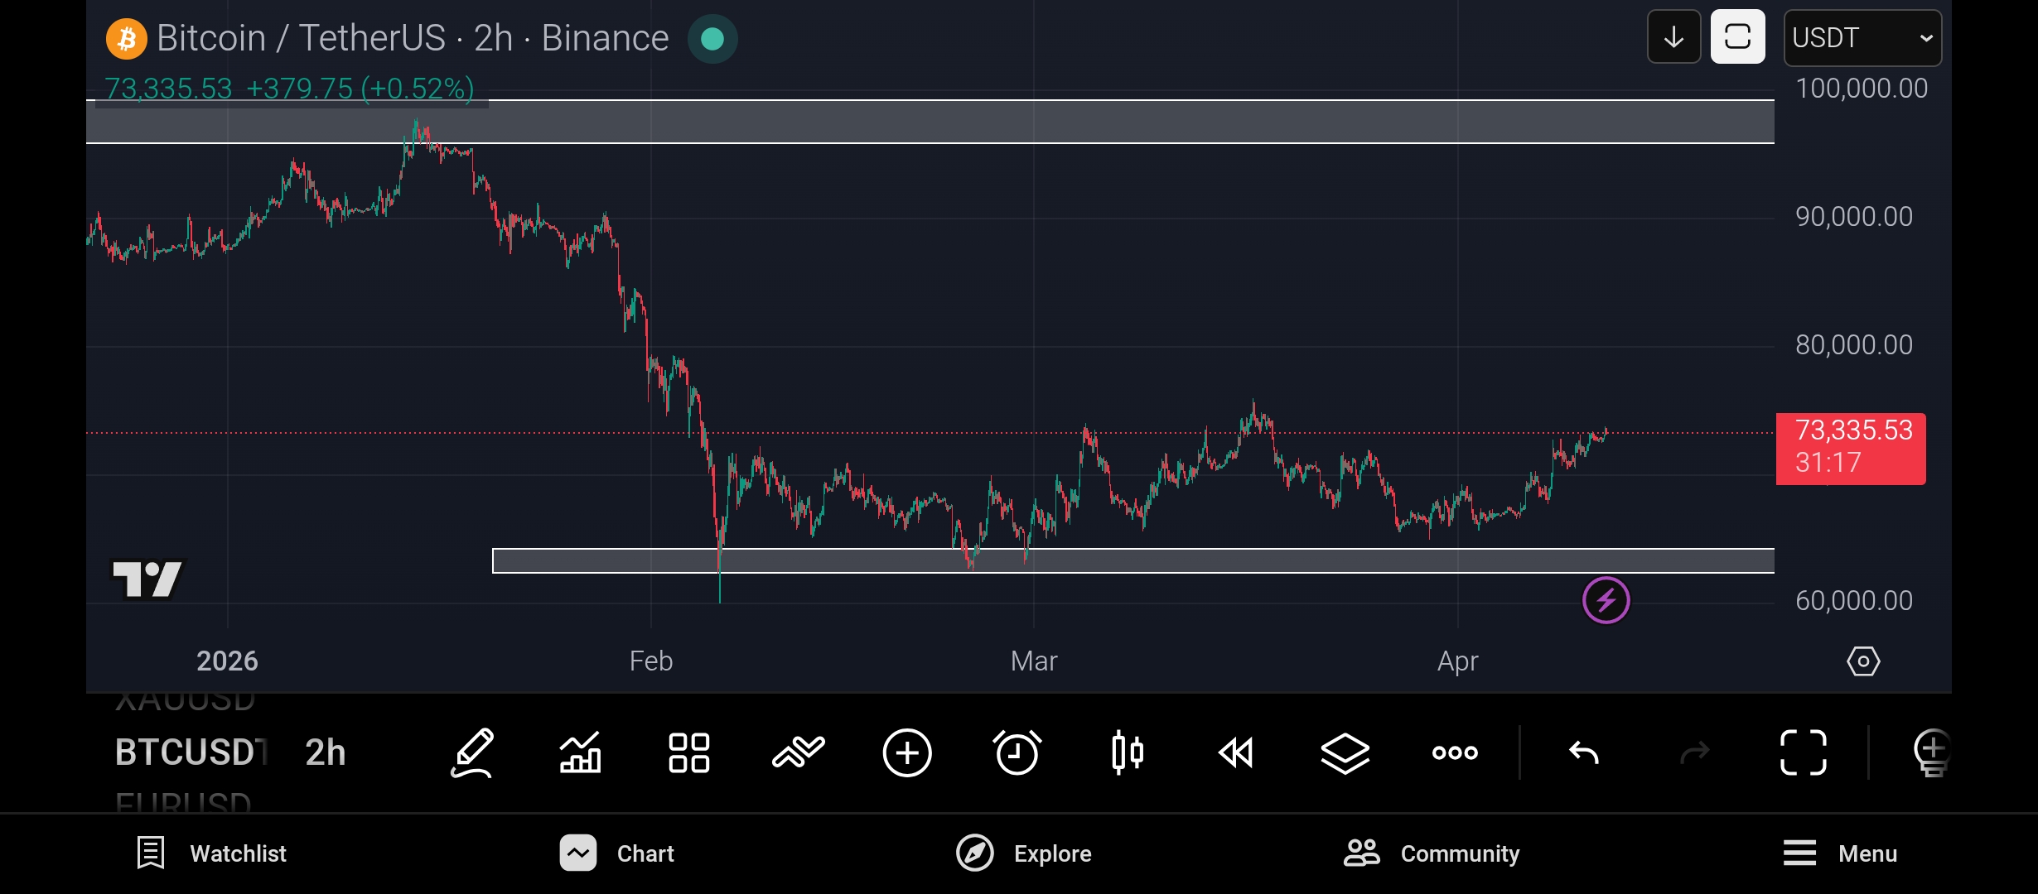2038x894 pixels.
Task: Toggle the rounded-square snapshot button
Action: [1737, 37]
